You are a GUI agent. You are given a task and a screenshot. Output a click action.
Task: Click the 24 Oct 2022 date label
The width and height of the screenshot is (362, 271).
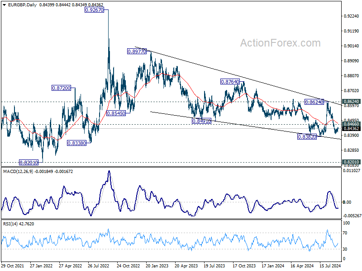(129, 266)
